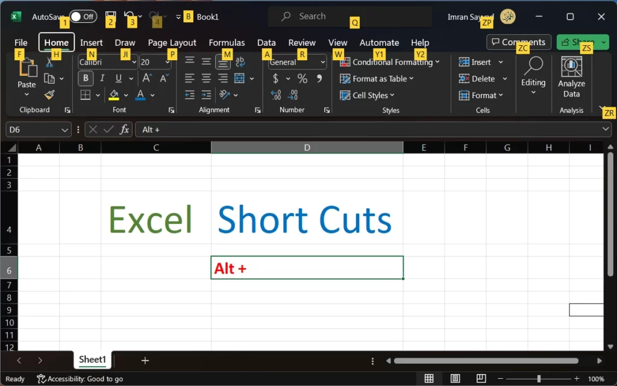Expand Format as Table menu

point(411,79)
